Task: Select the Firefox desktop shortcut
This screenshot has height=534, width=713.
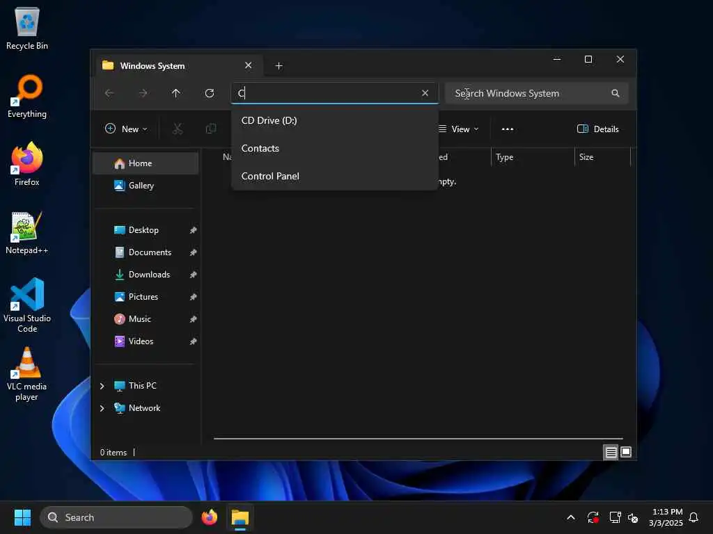Action: click(27, 163)
